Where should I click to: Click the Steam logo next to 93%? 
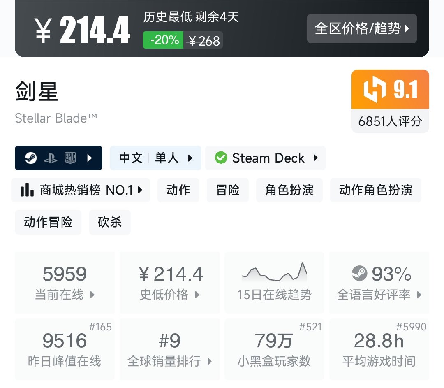359,274
